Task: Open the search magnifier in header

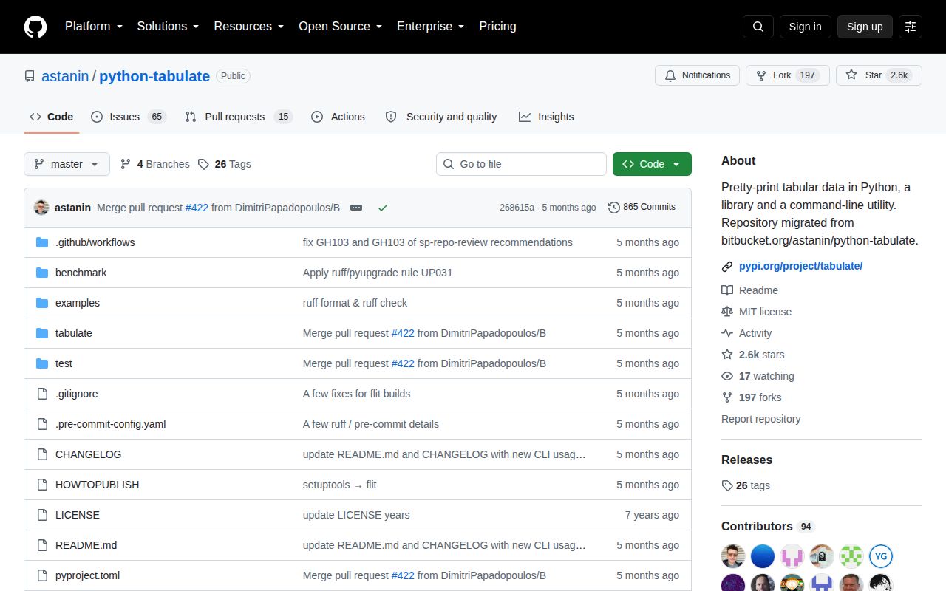Action: (758, 27)
